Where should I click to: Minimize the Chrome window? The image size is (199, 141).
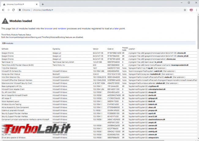(182, 2)
